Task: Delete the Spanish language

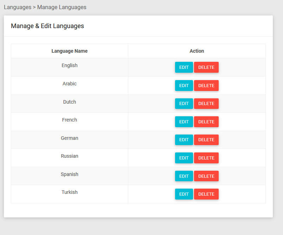Action: 206,176
